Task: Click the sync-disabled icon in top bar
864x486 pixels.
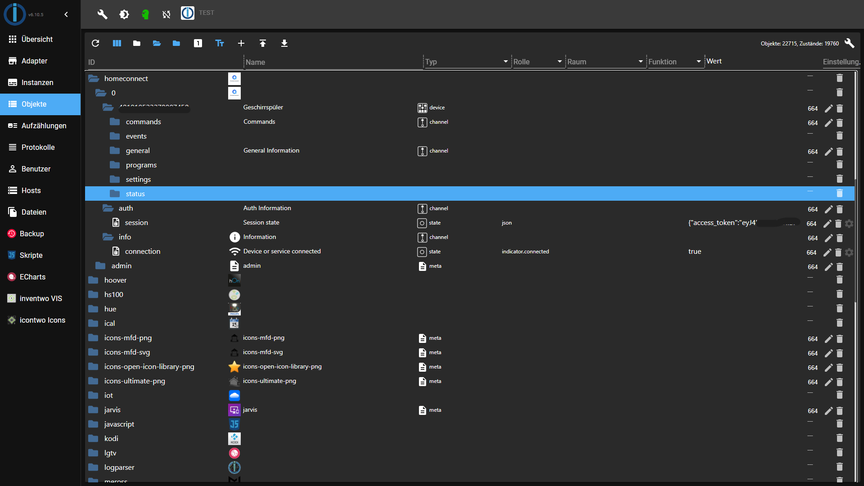Action: [x=166, y=14]
